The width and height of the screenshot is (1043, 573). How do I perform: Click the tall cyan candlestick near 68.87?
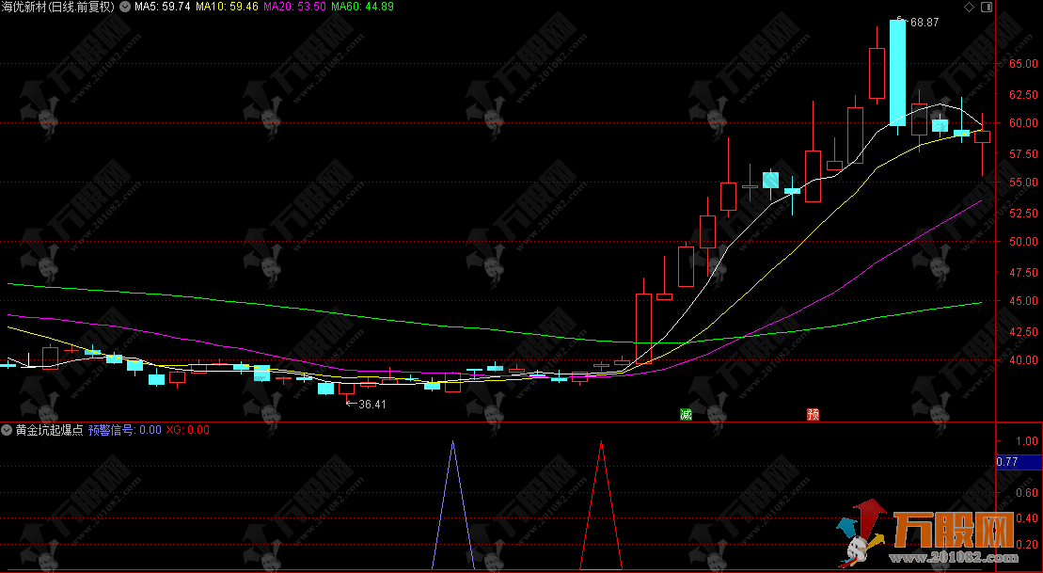pos(897,72)
